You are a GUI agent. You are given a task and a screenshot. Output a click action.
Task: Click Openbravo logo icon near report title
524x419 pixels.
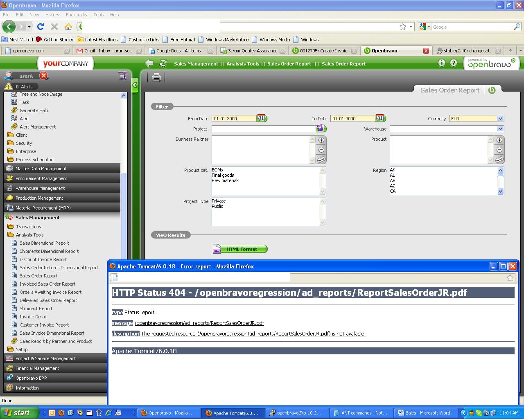point(492,90)
